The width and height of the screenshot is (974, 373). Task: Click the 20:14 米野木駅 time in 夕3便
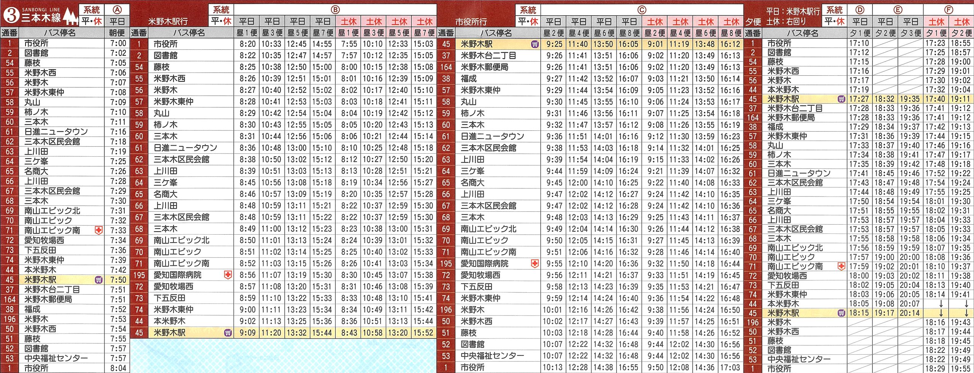click(910, 313)
